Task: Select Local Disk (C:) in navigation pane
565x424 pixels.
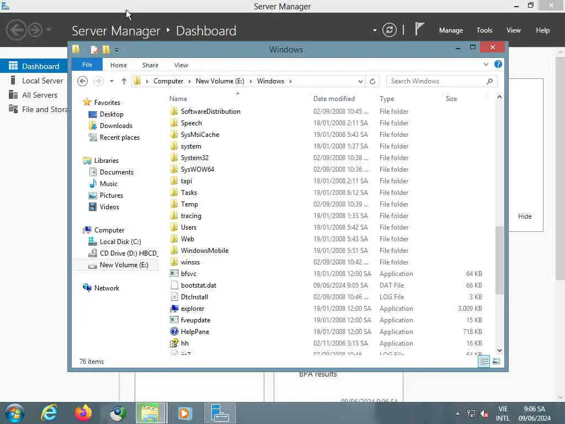Action: pos(120,242)
